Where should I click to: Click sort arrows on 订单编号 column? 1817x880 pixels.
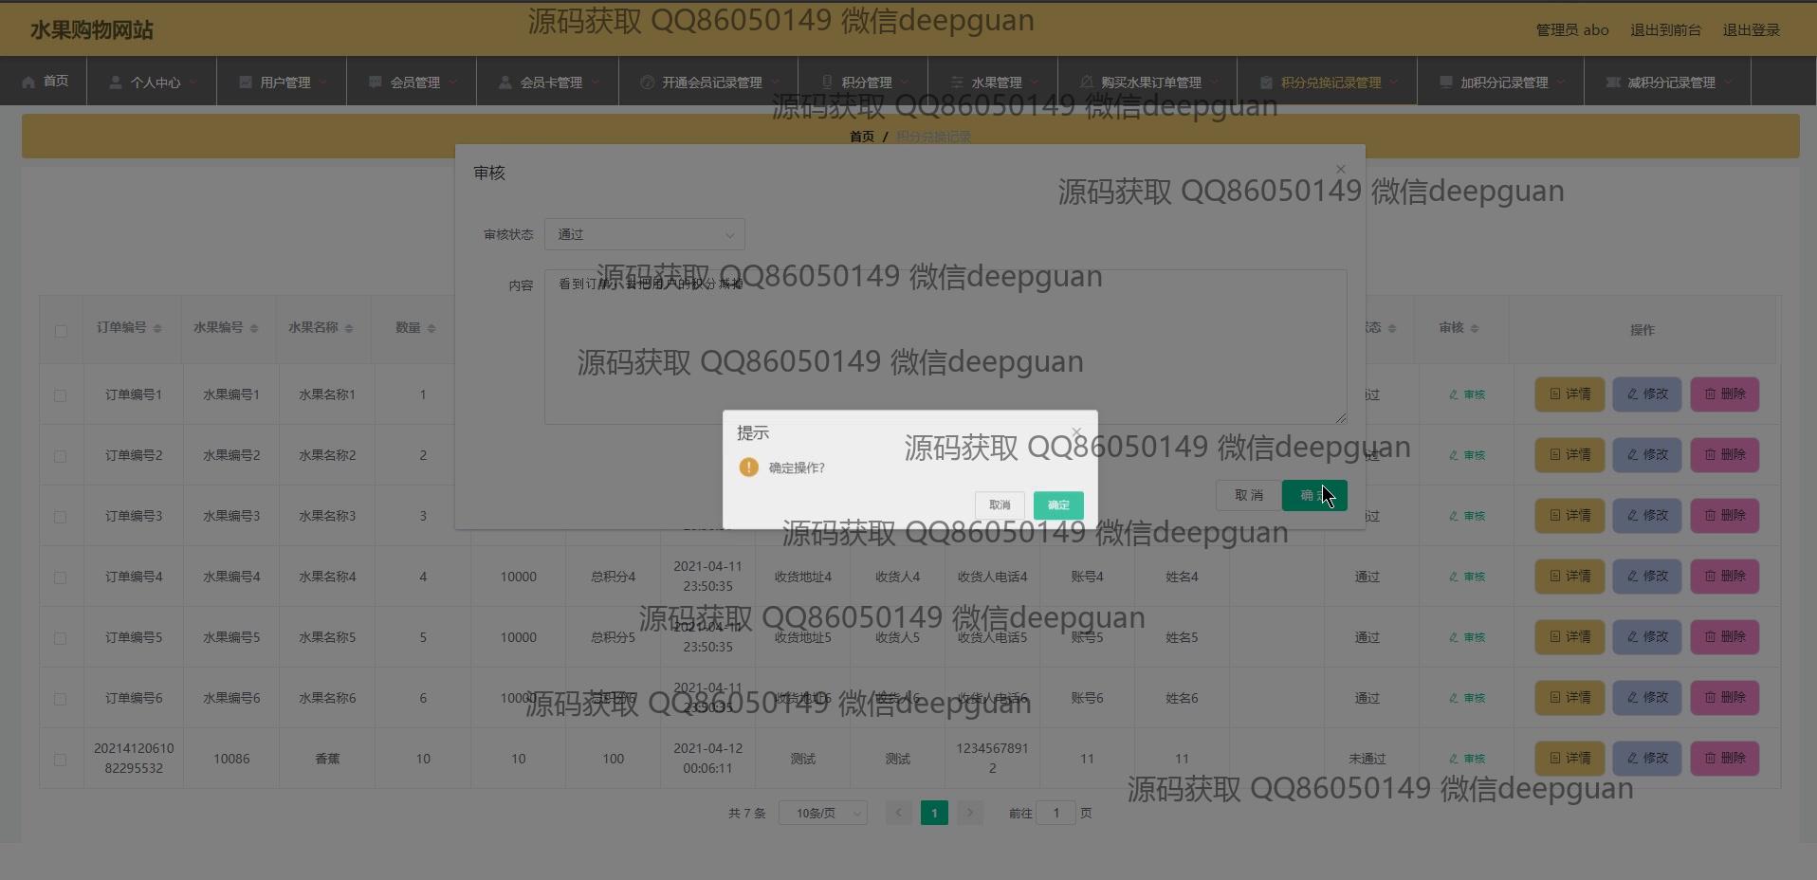point(157,328)
